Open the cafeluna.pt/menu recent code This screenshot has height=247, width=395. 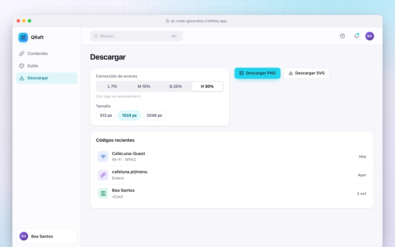[232, 175]
